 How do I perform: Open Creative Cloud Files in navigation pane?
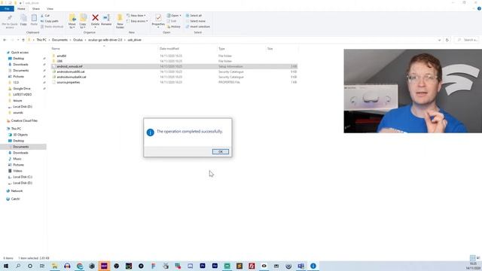pos(24,120)
